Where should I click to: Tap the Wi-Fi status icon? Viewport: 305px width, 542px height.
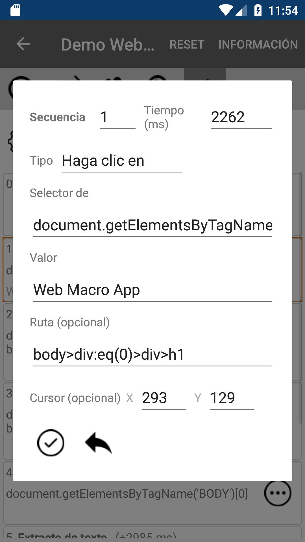pyautogui.click(x=226, y=10)
